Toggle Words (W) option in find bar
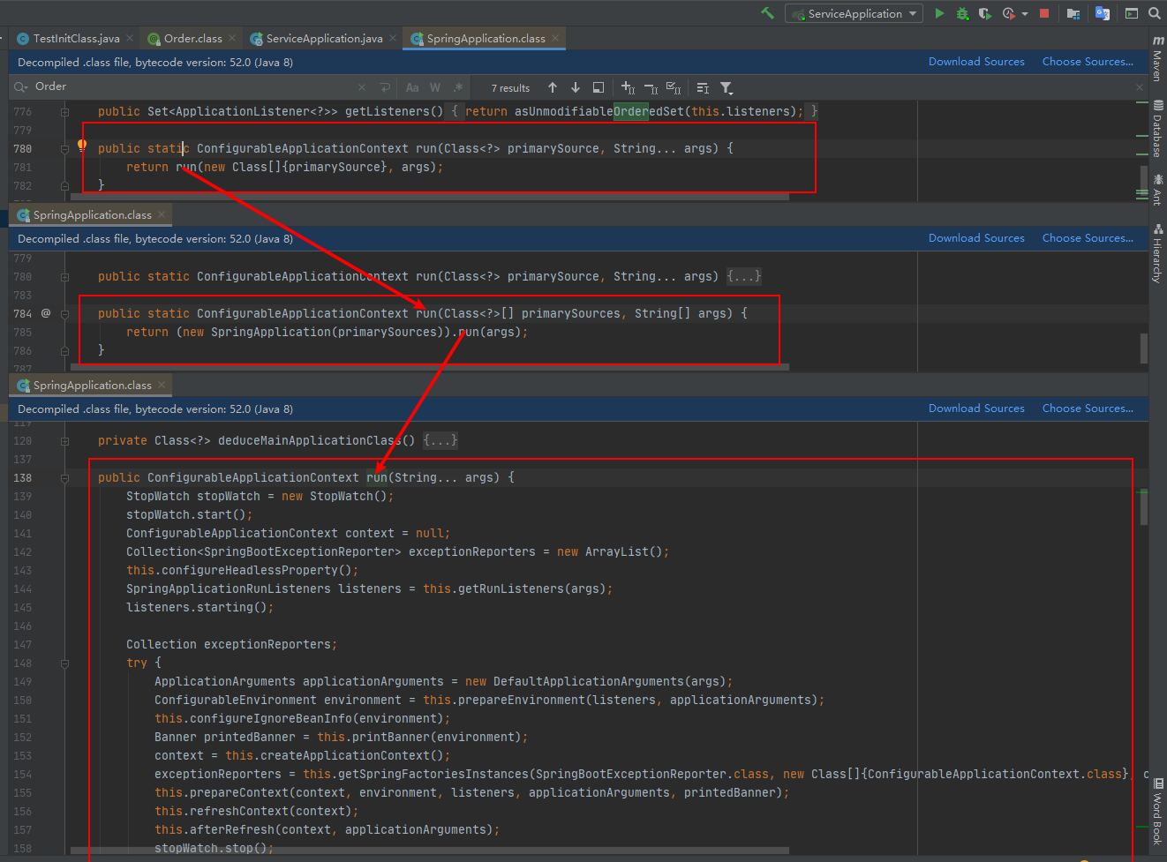1167x862 pixels. [435, 87]
